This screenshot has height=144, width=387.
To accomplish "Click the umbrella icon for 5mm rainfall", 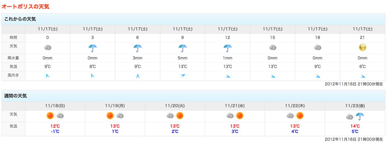I will 183,48.
